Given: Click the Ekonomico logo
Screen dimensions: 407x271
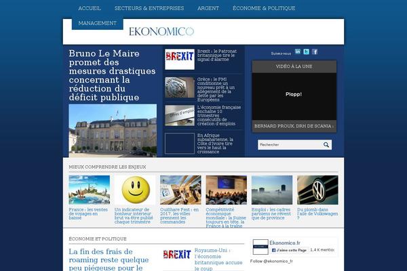Looking at the screenshot, I should [x=161, y=32].
